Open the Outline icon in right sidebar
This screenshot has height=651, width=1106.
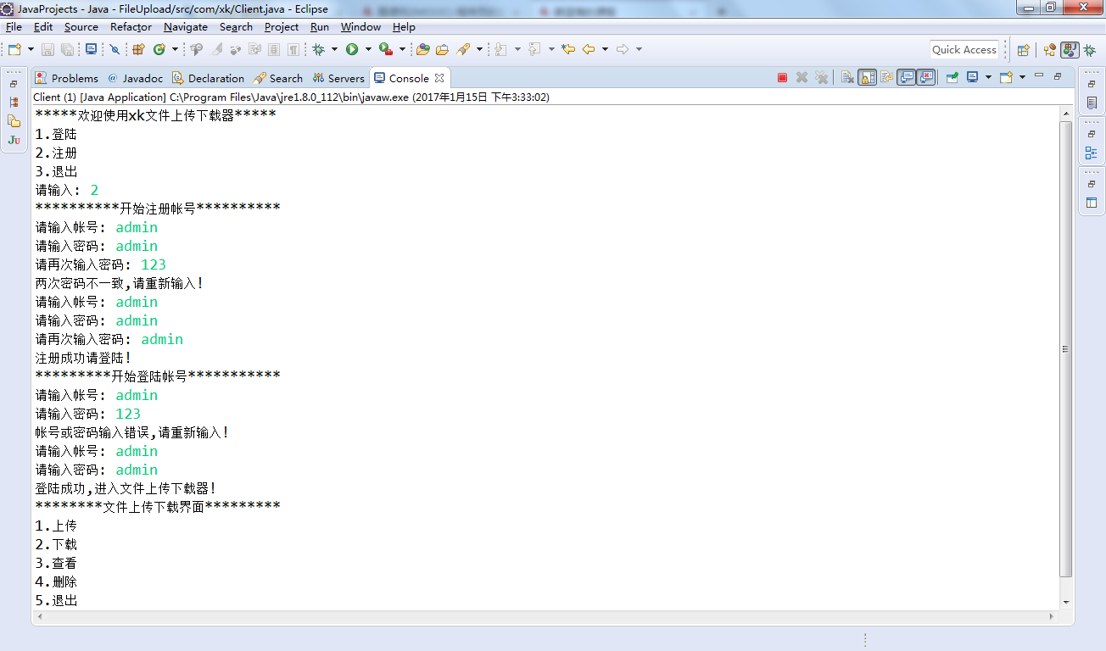tap(1092, 153)
